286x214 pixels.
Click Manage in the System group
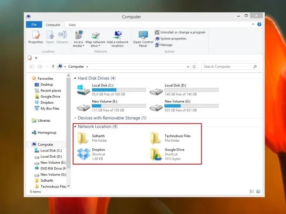pyautogui.click(x=164, y=45)
